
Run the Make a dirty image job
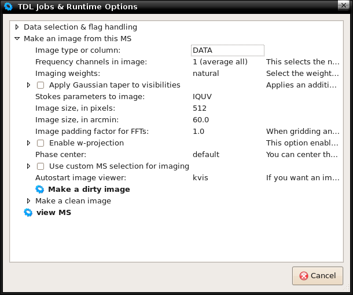point(89,189)
